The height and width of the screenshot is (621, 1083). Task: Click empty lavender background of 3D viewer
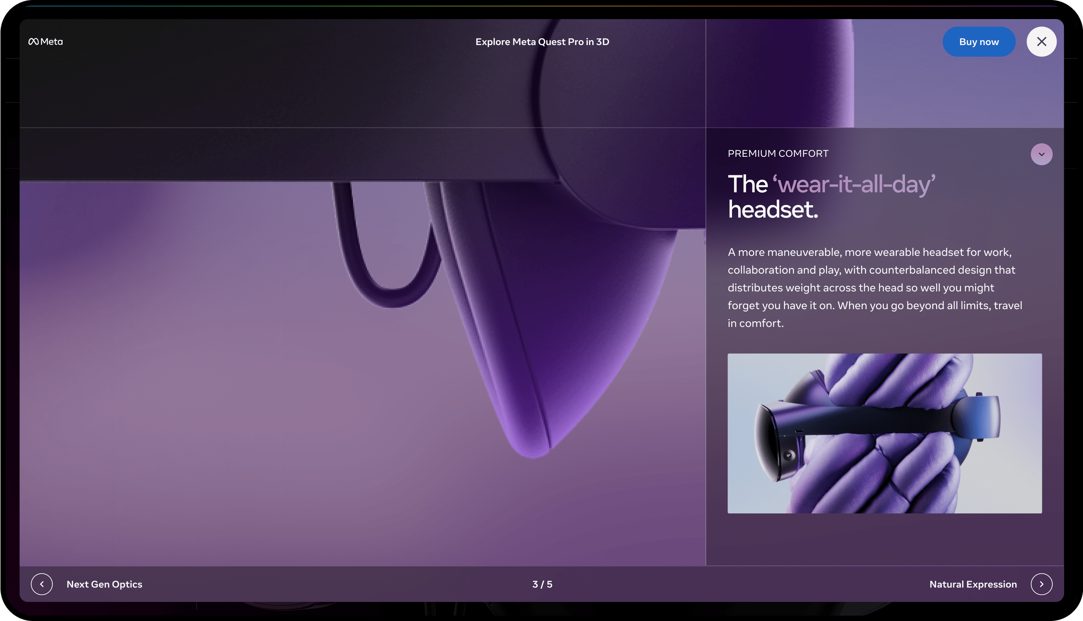tap(173, 390)
